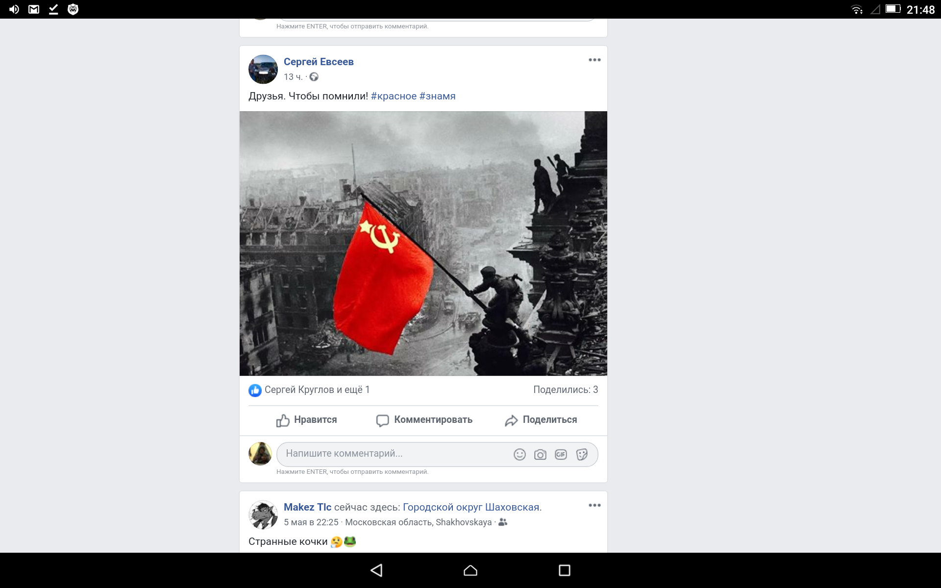This screenshot has width=941, height=588.
Task: Open the 13 ч. post timestamp
Action: click(293, 77)
